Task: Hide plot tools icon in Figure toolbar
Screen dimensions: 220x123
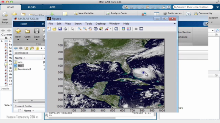Action: click(136, 29)
